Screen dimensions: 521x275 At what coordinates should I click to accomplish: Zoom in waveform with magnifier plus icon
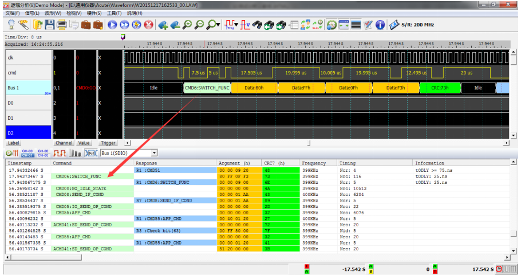[187, 25]
